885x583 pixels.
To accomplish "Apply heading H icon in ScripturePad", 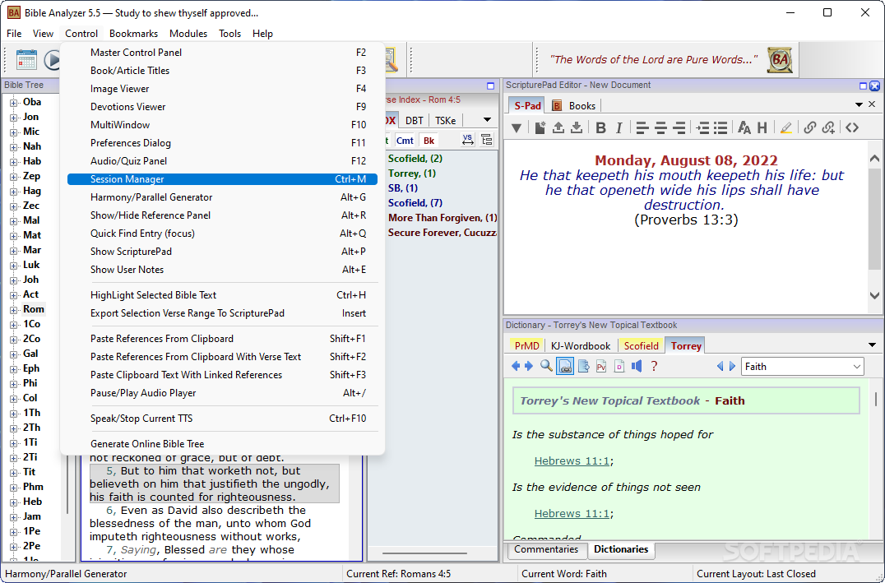I will tap(762, 128).
